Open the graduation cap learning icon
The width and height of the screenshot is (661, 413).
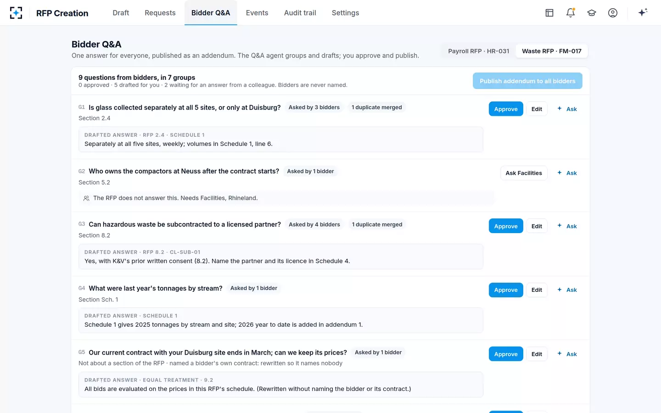point(592,13)
